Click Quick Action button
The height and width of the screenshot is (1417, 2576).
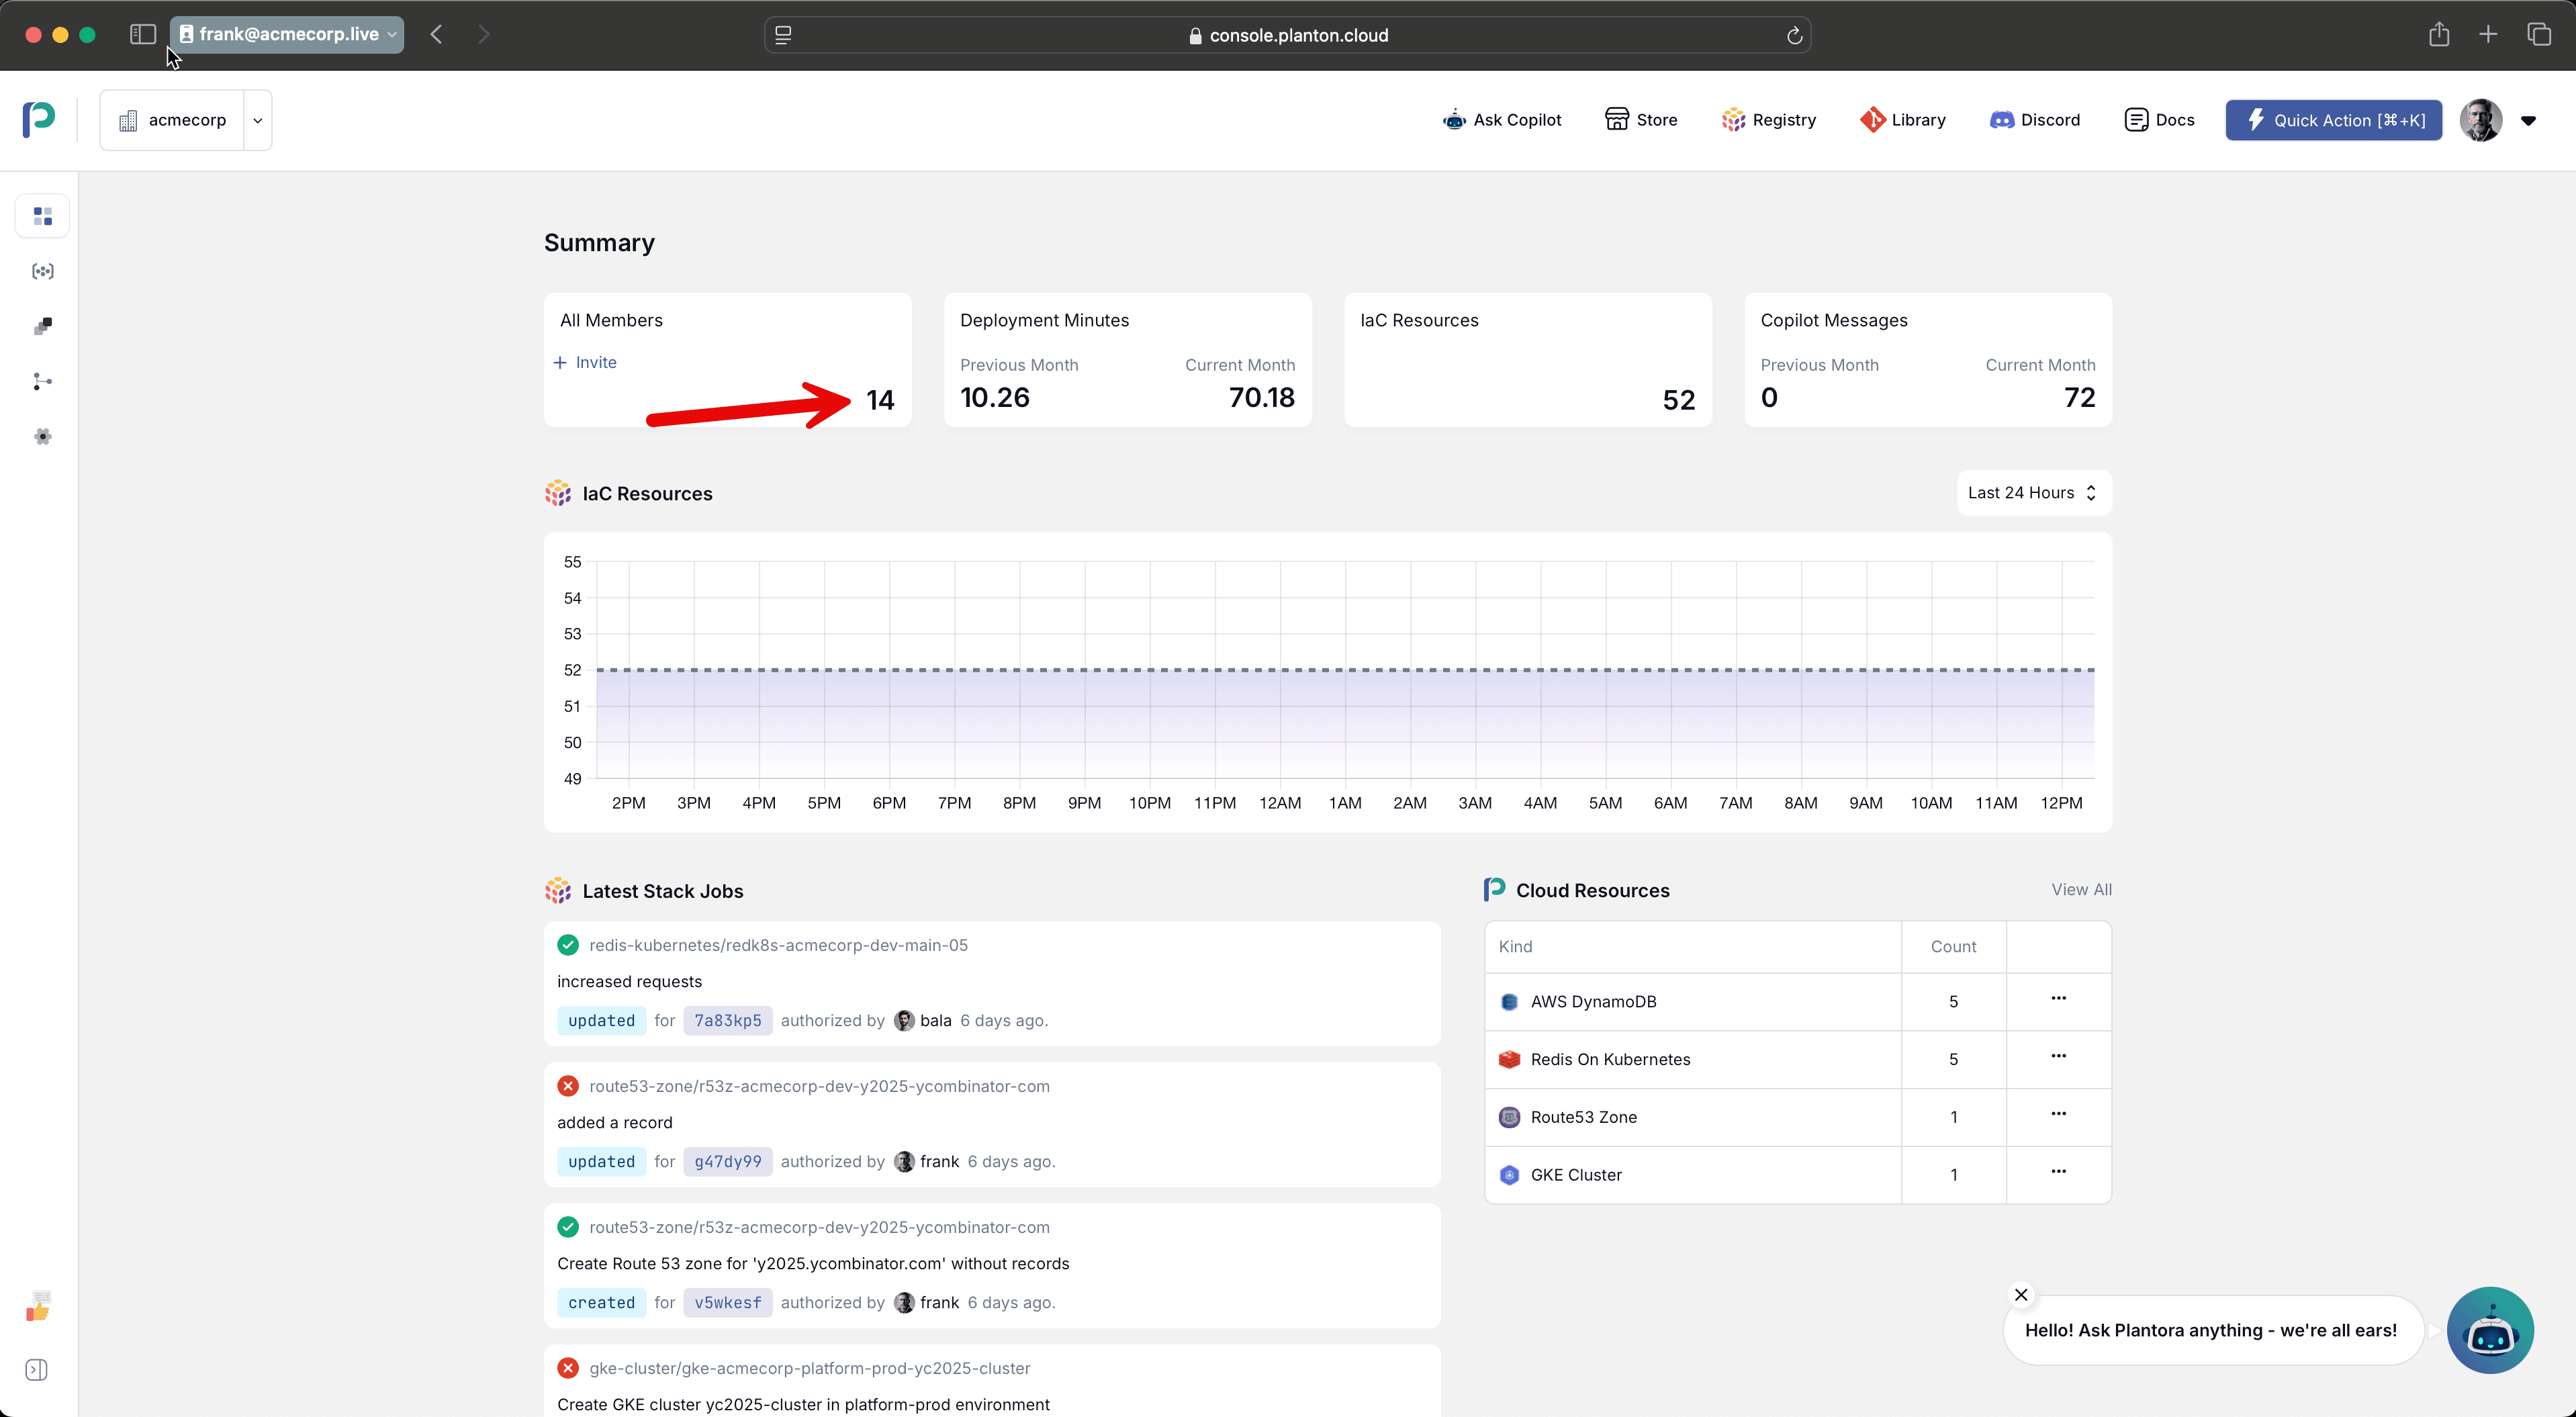(2333, 120)
